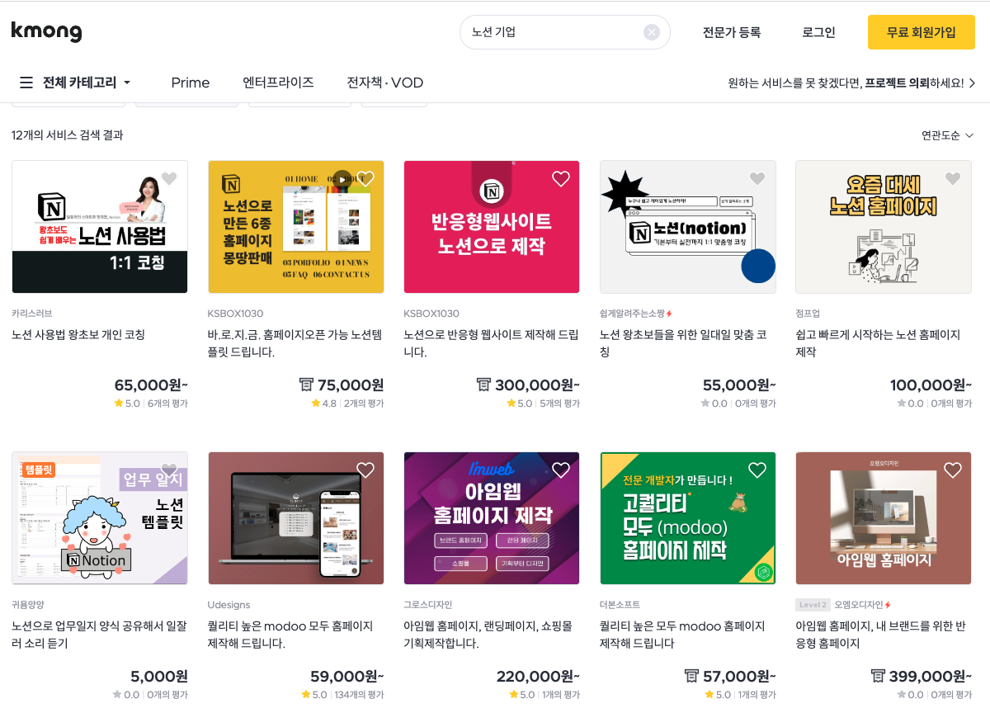Favorite the 오엠오디자인 아임웹 홈페이지 card heart
Screen dimensions: 990x727
pos(953,470)
